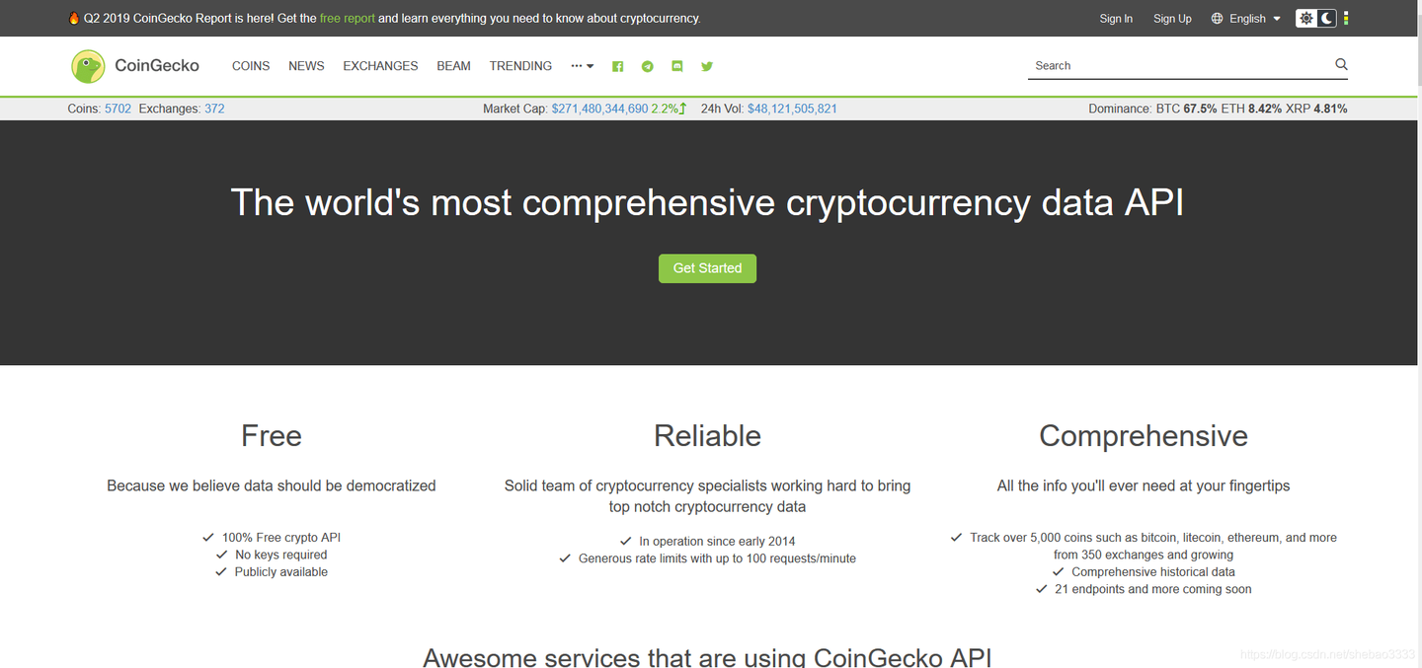Image resolution: width=1422 pixels, height=668 pixels.
Task: Switch to dark mode moon toggle
Action: click(x=1327, y=18)
